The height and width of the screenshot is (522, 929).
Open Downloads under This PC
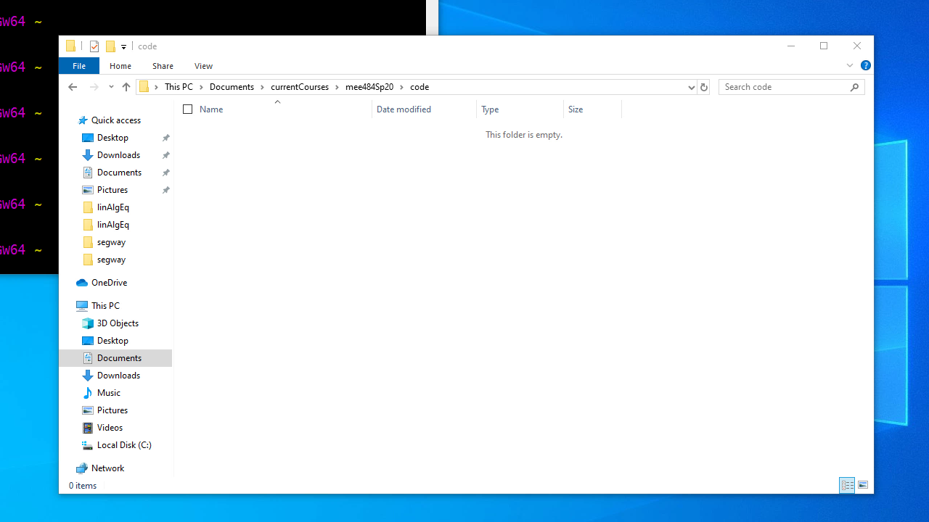coord(118,376)
